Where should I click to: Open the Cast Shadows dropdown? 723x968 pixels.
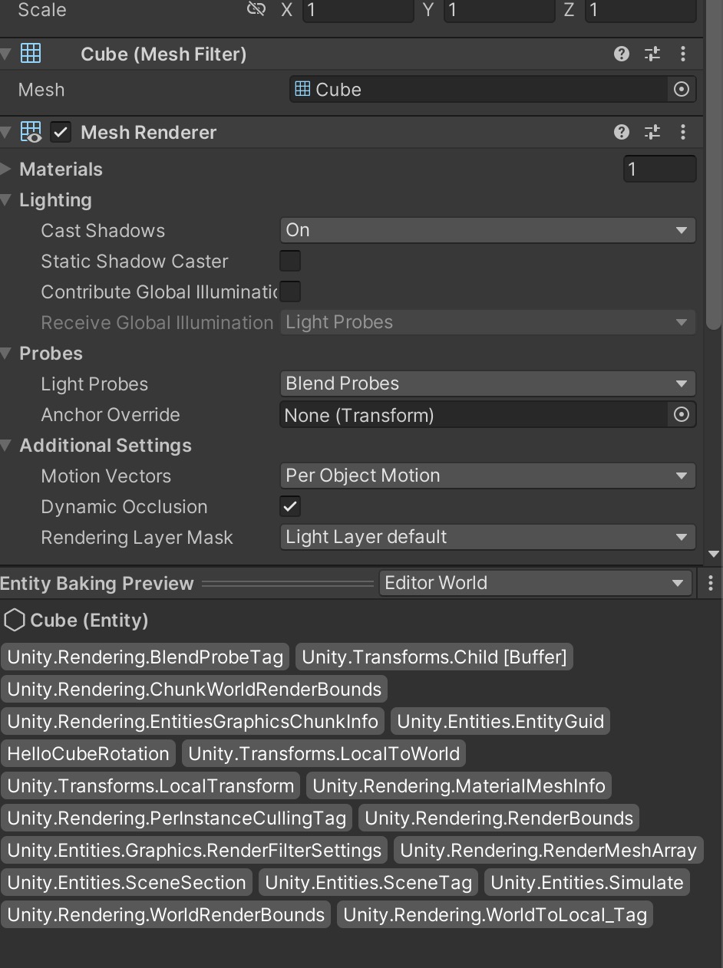pyautogui.click(x=487, y=230)
